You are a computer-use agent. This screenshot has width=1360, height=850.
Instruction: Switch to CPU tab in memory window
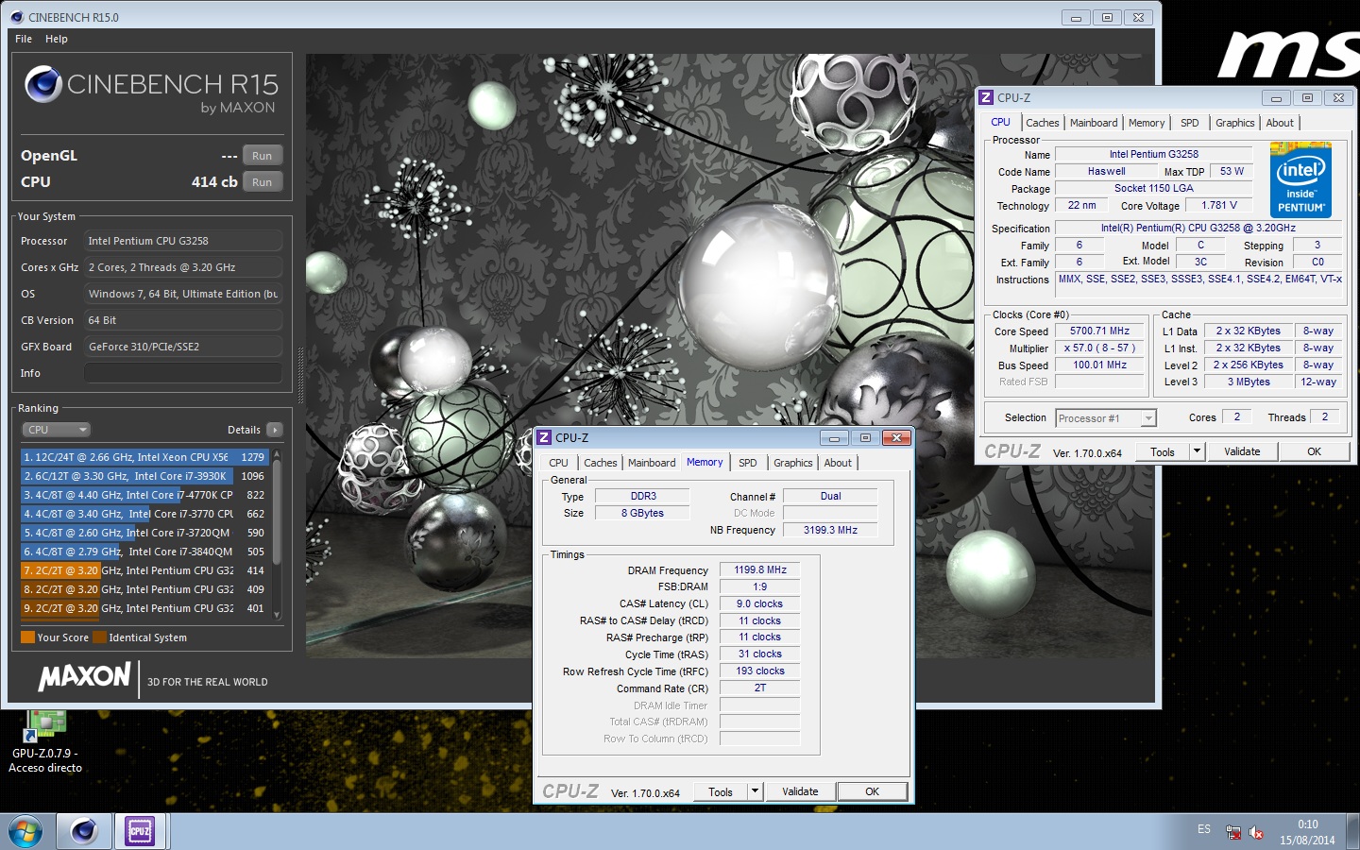tap(559, 463)
